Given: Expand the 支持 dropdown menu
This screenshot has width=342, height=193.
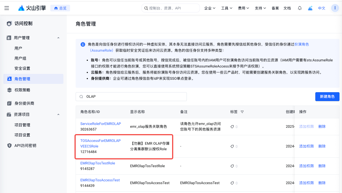Looking at the screenshot, I should (261, 8).
